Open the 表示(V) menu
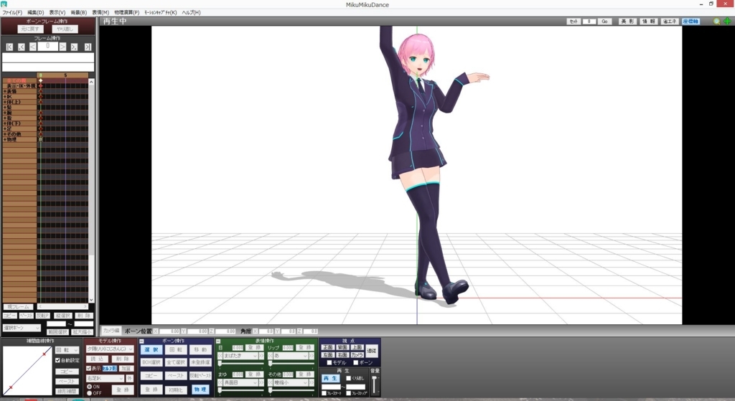The image size is (735, 401). [x=57, y=13]
